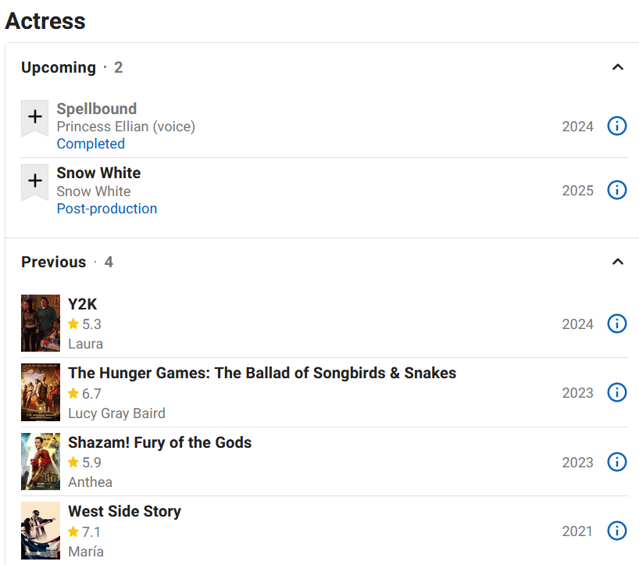
Task: Click the Y2K poster thumbnail
Action: pos(41,324)
